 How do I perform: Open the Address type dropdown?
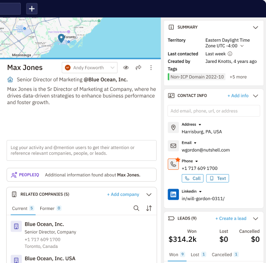(200, 124)
